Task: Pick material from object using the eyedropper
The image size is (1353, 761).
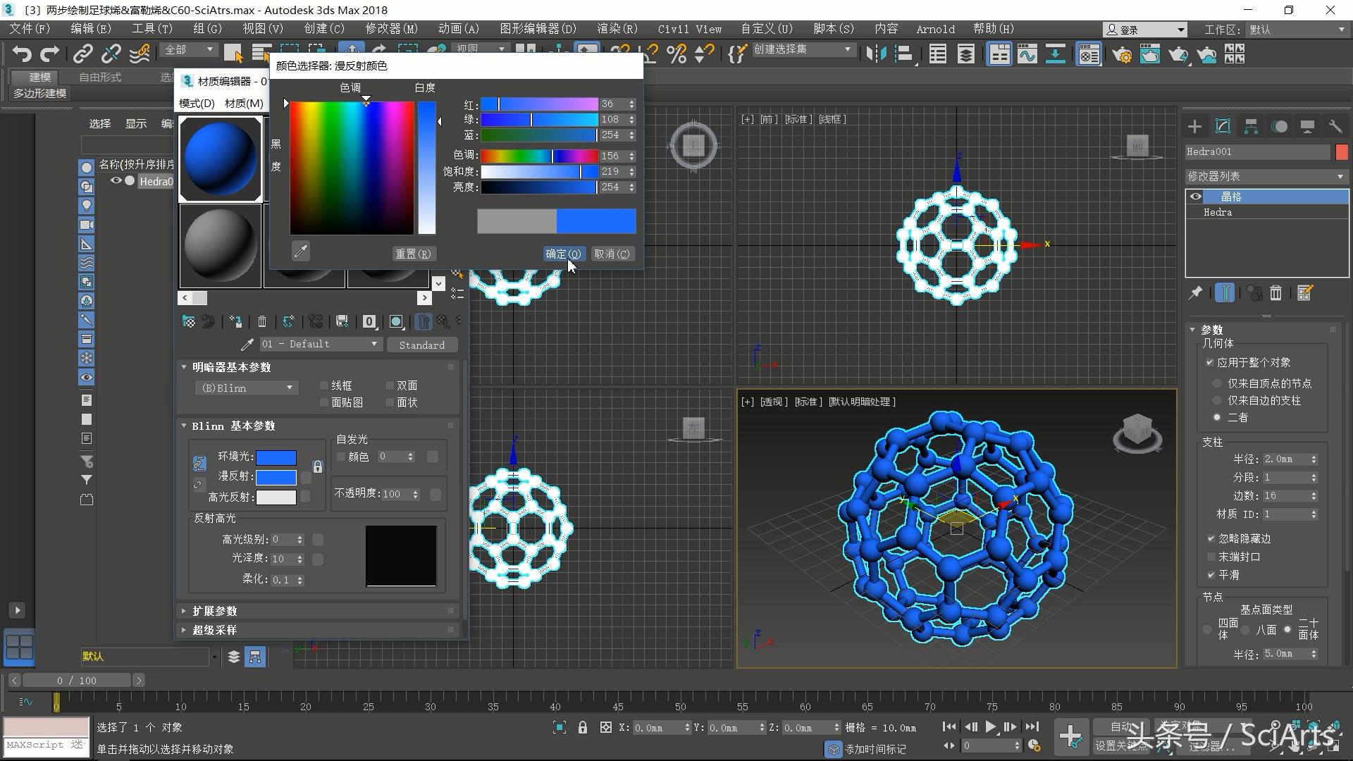Action: click(247, 344)
